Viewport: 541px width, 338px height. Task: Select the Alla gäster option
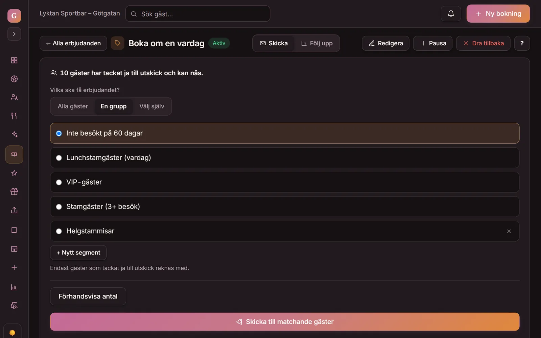click(x=73, y=106)
